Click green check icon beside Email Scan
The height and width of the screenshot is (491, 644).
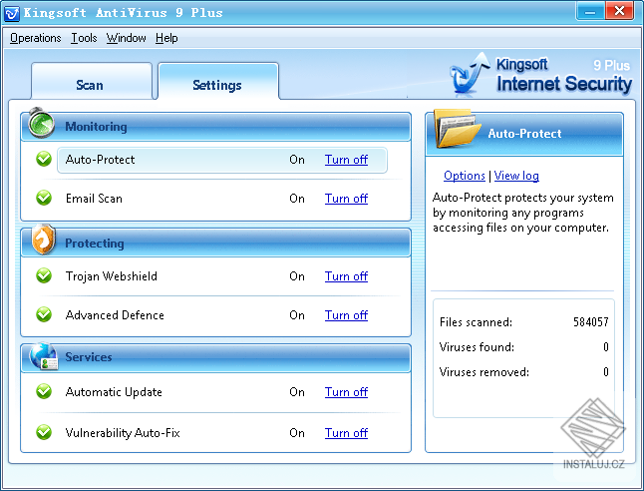click(x=44, y=198)
